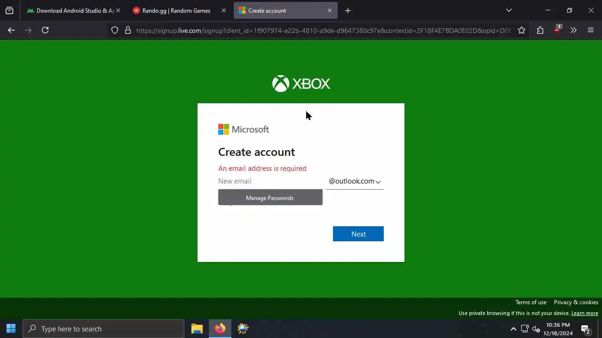Click the address bar URL

(x=324, y=31)
